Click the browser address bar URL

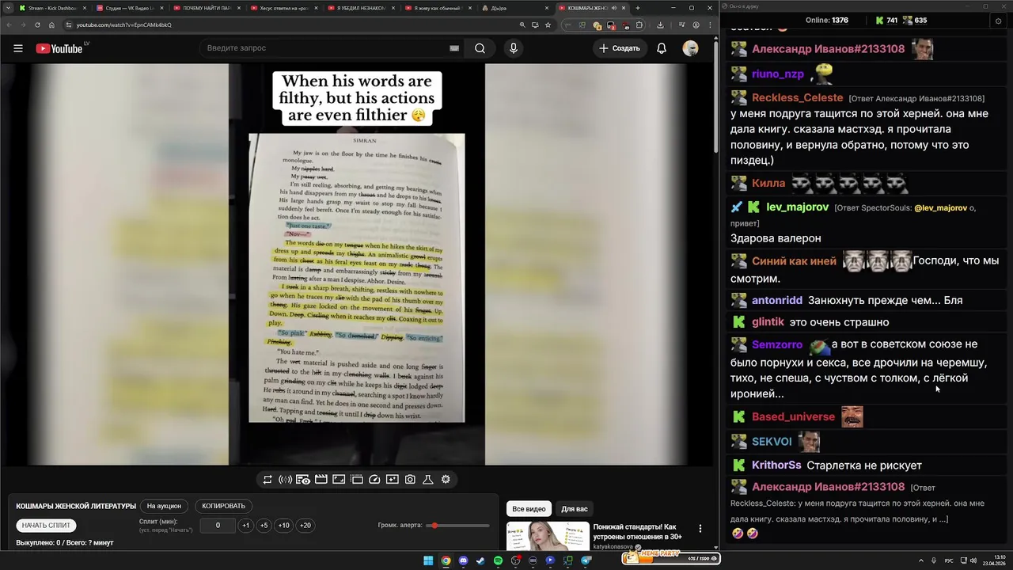coord(124,25)
